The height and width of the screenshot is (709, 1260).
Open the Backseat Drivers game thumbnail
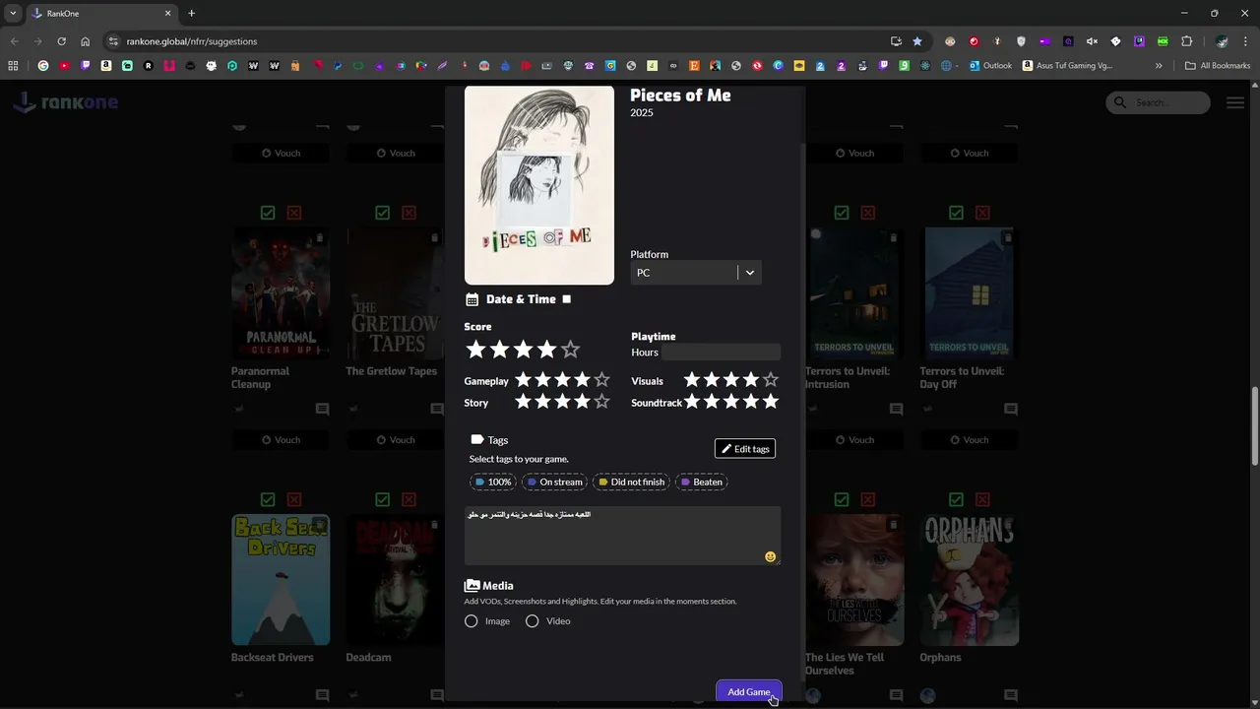click(x=281, y=580)
